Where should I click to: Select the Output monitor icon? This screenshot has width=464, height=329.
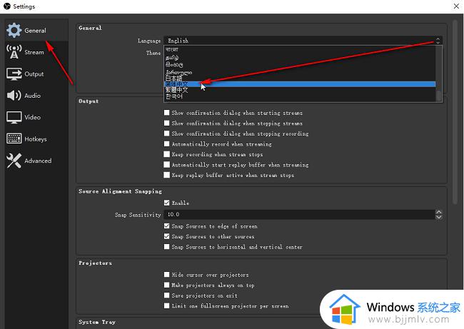pos(14,74)
